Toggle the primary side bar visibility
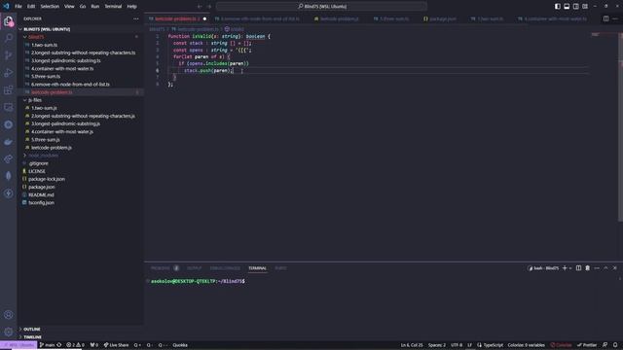 558,7
